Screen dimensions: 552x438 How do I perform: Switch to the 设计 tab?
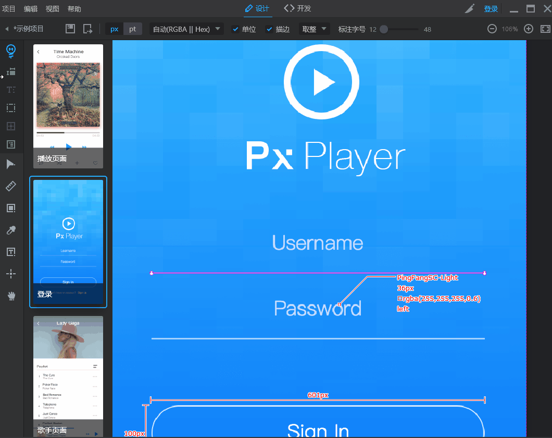[x=258, y=8]
